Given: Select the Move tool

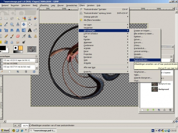Looking at the screenshot, I should pyautogui.click(x=24, y=24).
